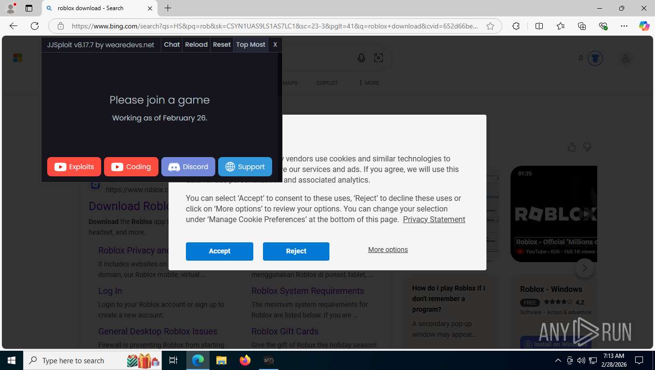This screenshot has width=655, height=370.
Task: Toggle Top Most in JJSploit
Action: point(251,45)
